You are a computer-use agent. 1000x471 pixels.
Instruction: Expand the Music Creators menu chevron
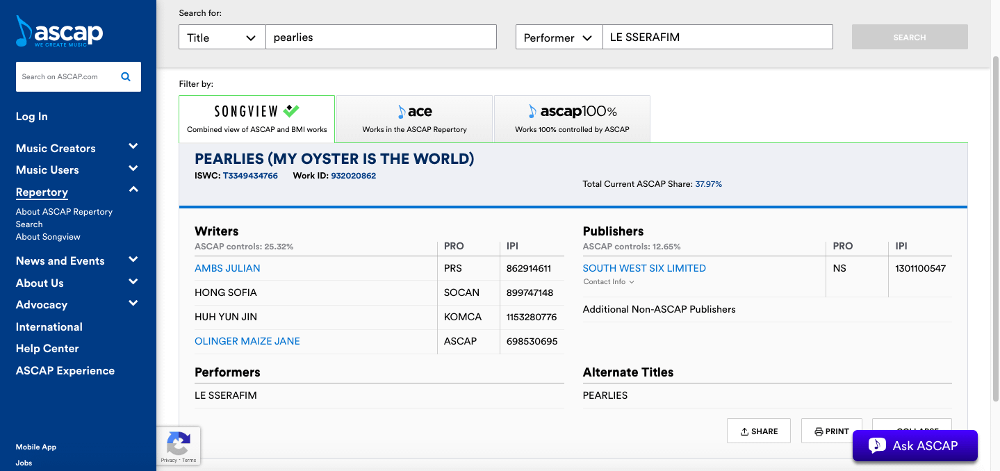pos(133,147)
